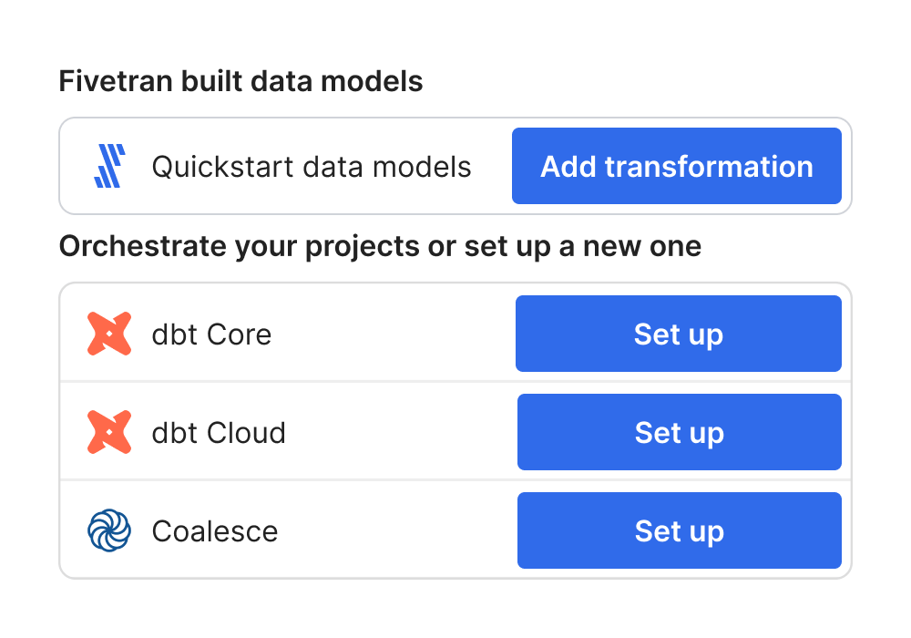Click the Coalesce swirl logo icon
911x638 pixels.
click(x=109, y=530)
